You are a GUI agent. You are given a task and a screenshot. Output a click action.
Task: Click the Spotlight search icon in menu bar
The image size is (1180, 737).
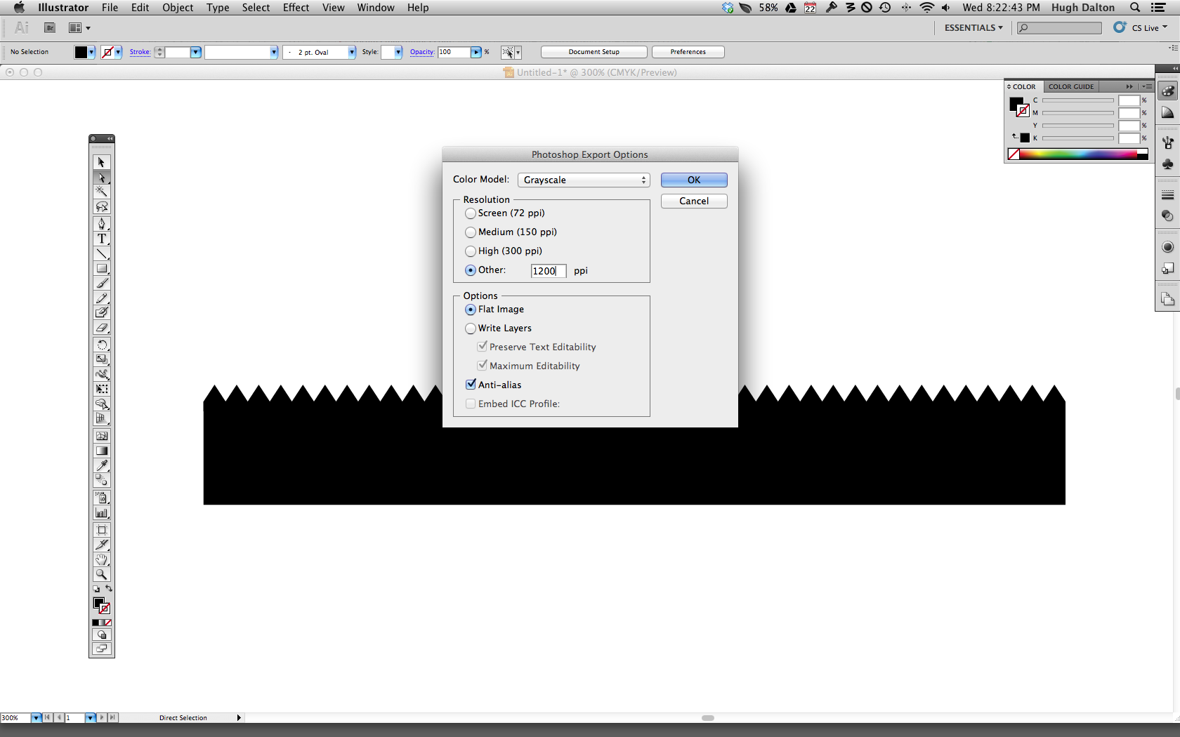[x=1135, y=8]
